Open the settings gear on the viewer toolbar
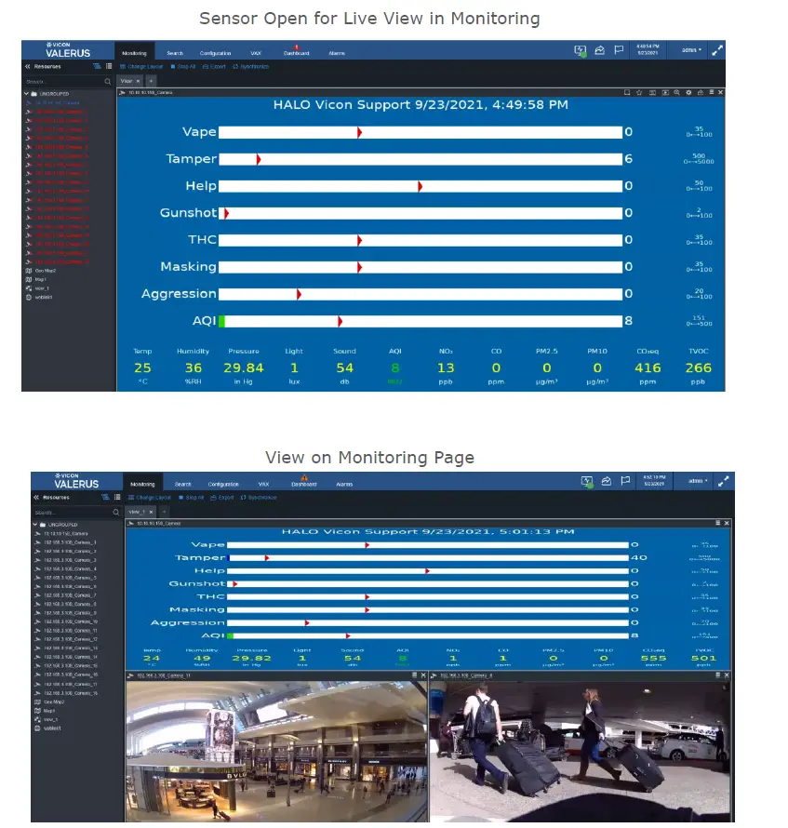Image resolution: width=788 pixels, height=828 pixels. click(x=688, y=92)
